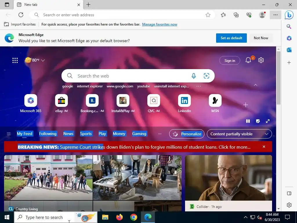Edit background with the pencil image icon

pyautogui.click(x=258, y=121)
